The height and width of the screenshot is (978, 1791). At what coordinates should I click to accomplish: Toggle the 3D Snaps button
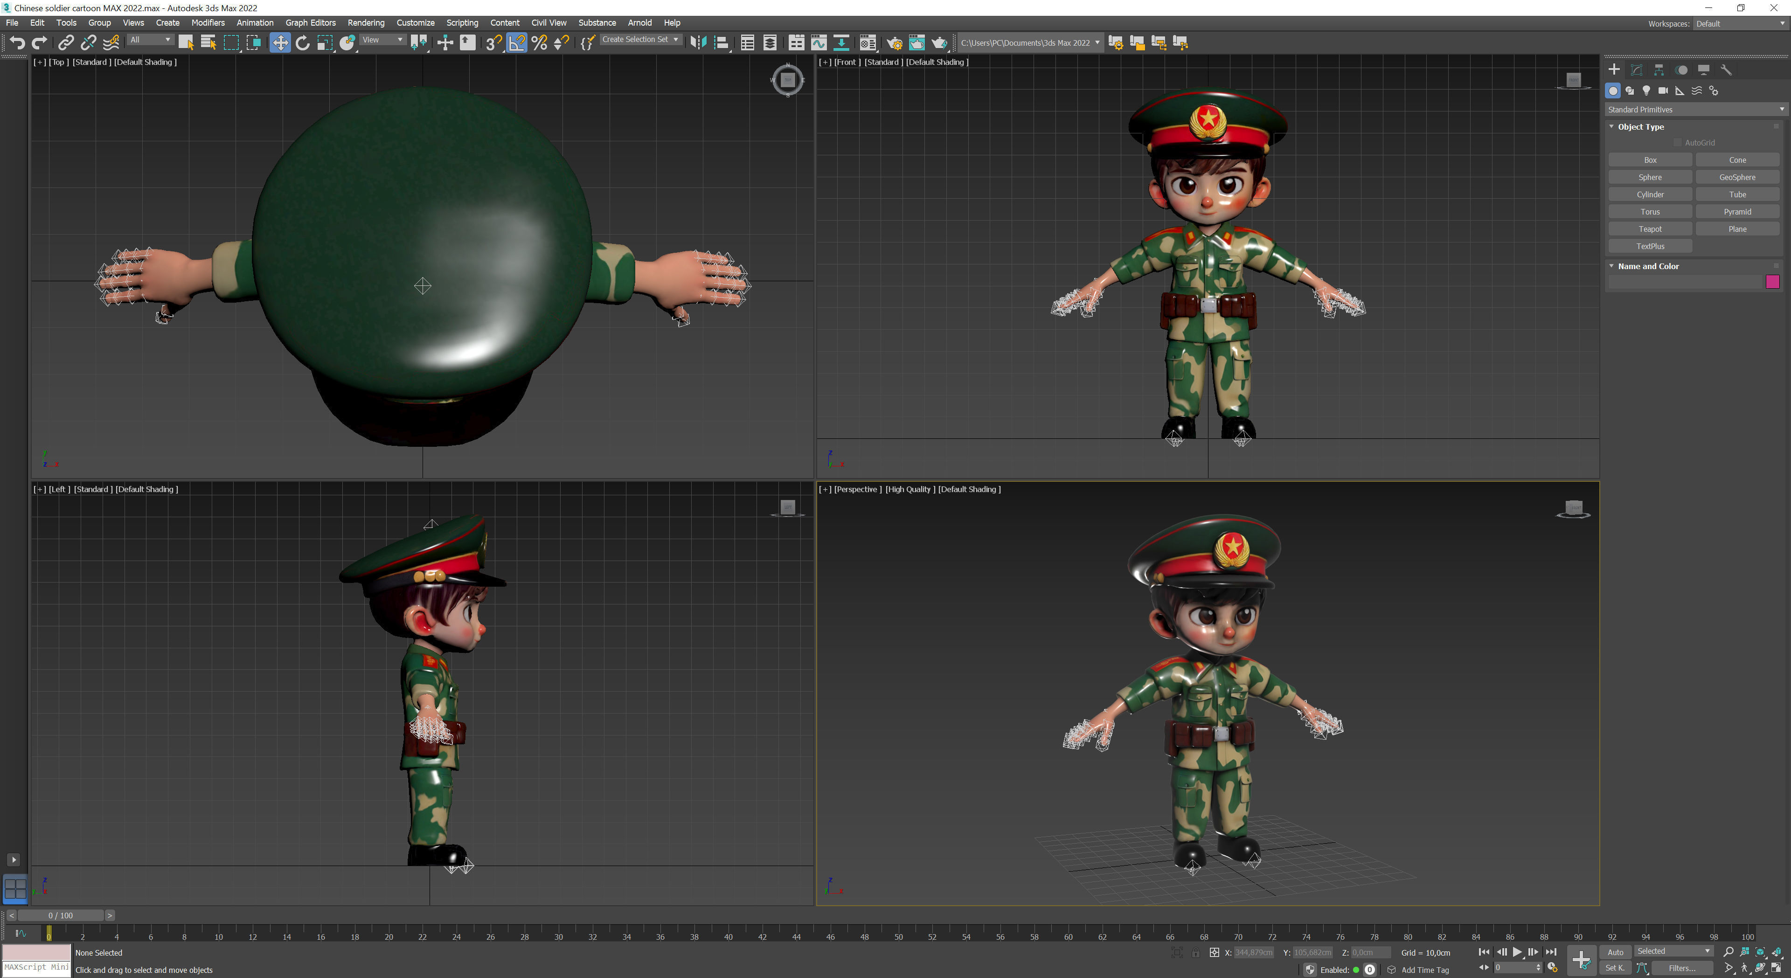coord(493,43)
